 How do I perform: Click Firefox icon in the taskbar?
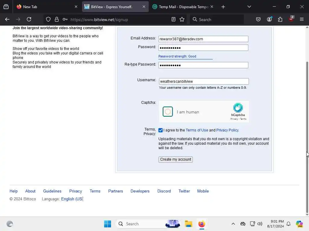[202, 224]
